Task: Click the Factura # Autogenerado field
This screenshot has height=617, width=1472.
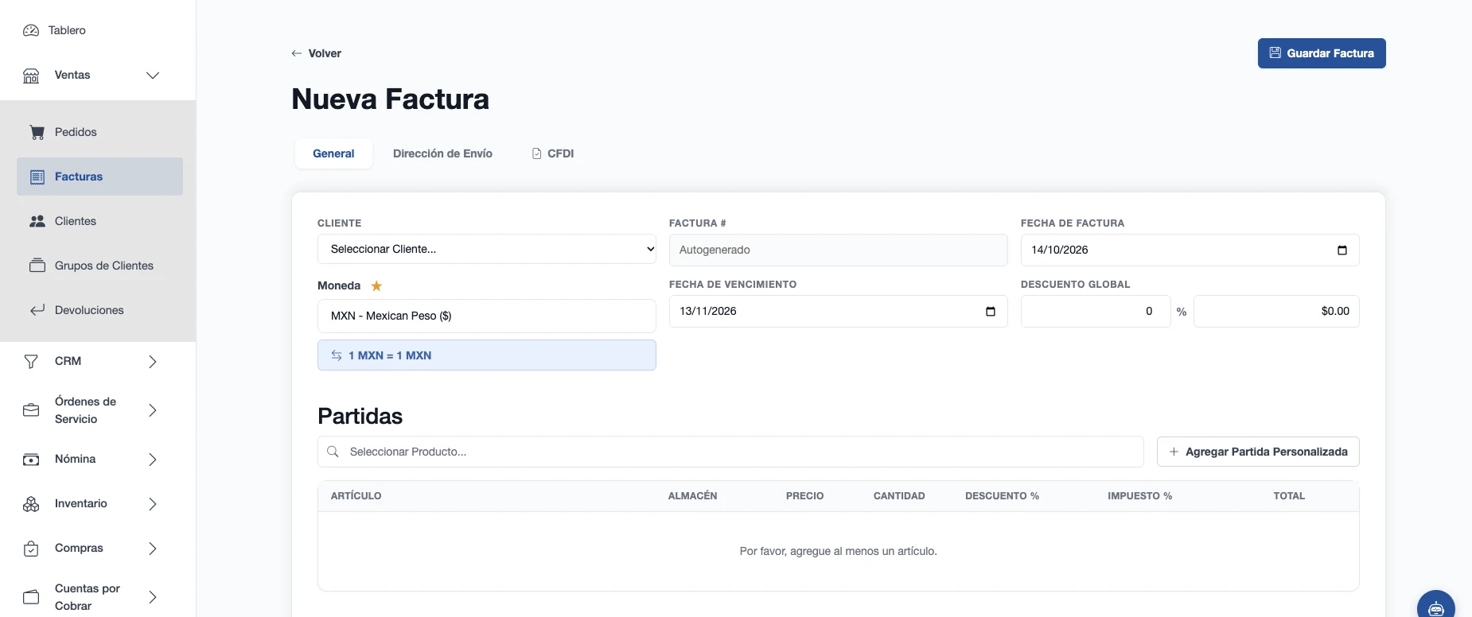Action: tap(839, 250)
